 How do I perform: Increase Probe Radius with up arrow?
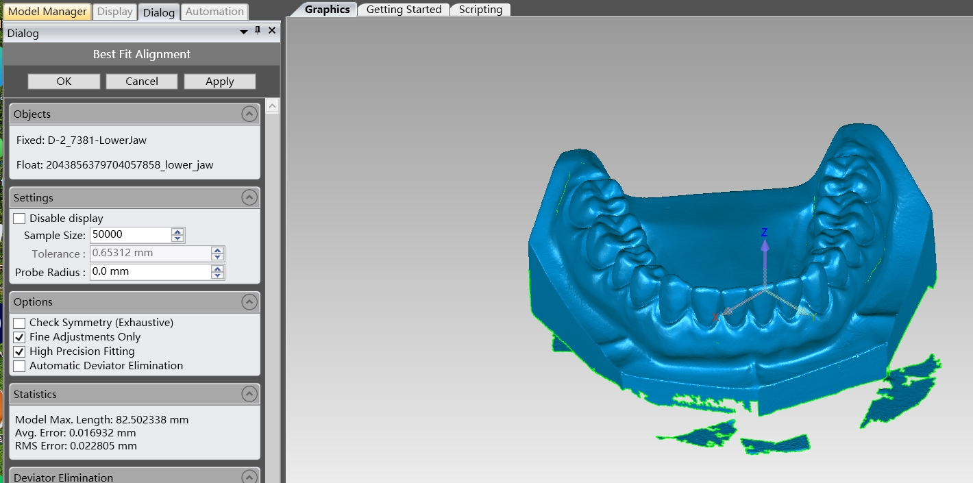point(218,269)
